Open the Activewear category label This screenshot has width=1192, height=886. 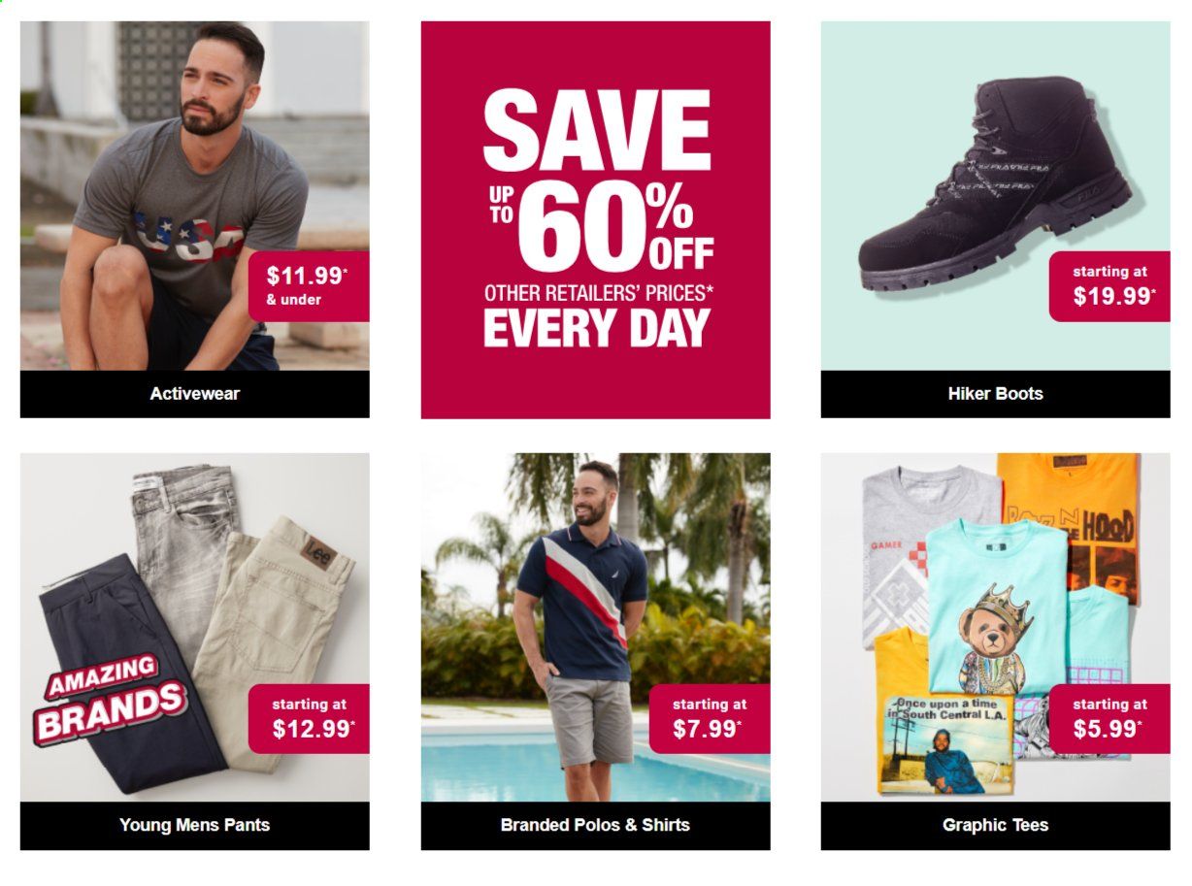pyautogui.click(x=194, y=394)
